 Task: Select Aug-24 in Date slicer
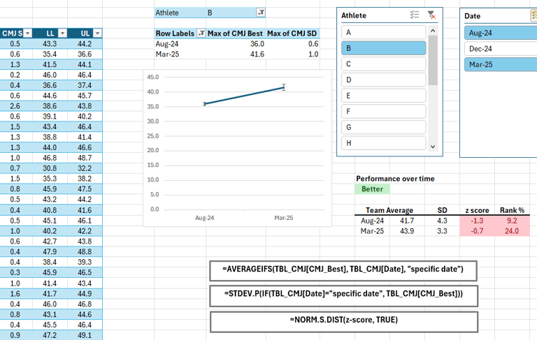pos(501,33)
